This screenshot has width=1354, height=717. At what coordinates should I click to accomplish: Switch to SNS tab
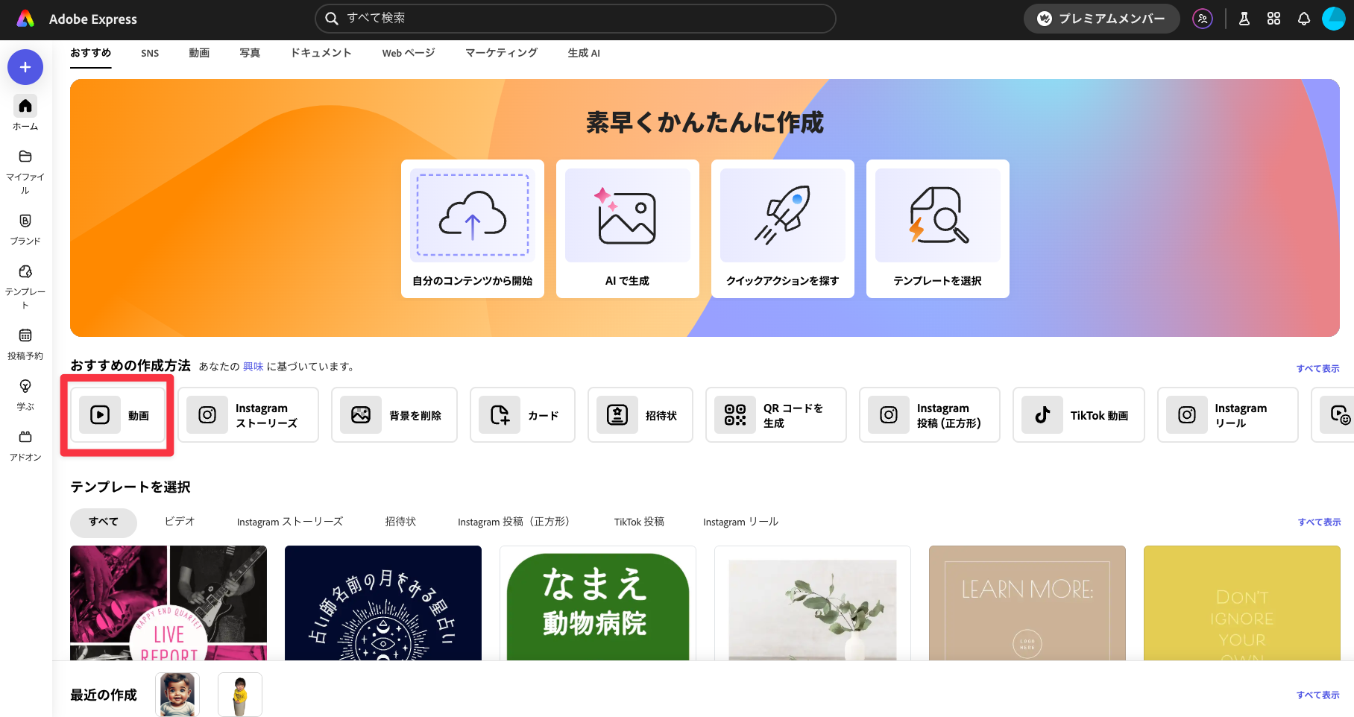point(150,53)
